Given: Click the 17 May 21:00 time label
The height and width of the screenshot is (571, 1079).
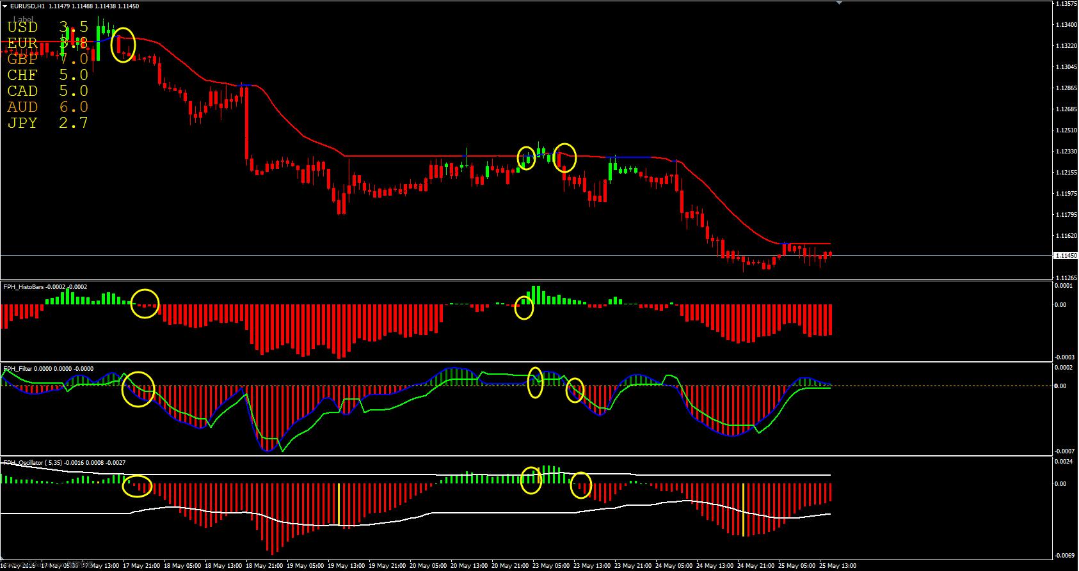Looking at the screenshot, I should click(142, 566).
